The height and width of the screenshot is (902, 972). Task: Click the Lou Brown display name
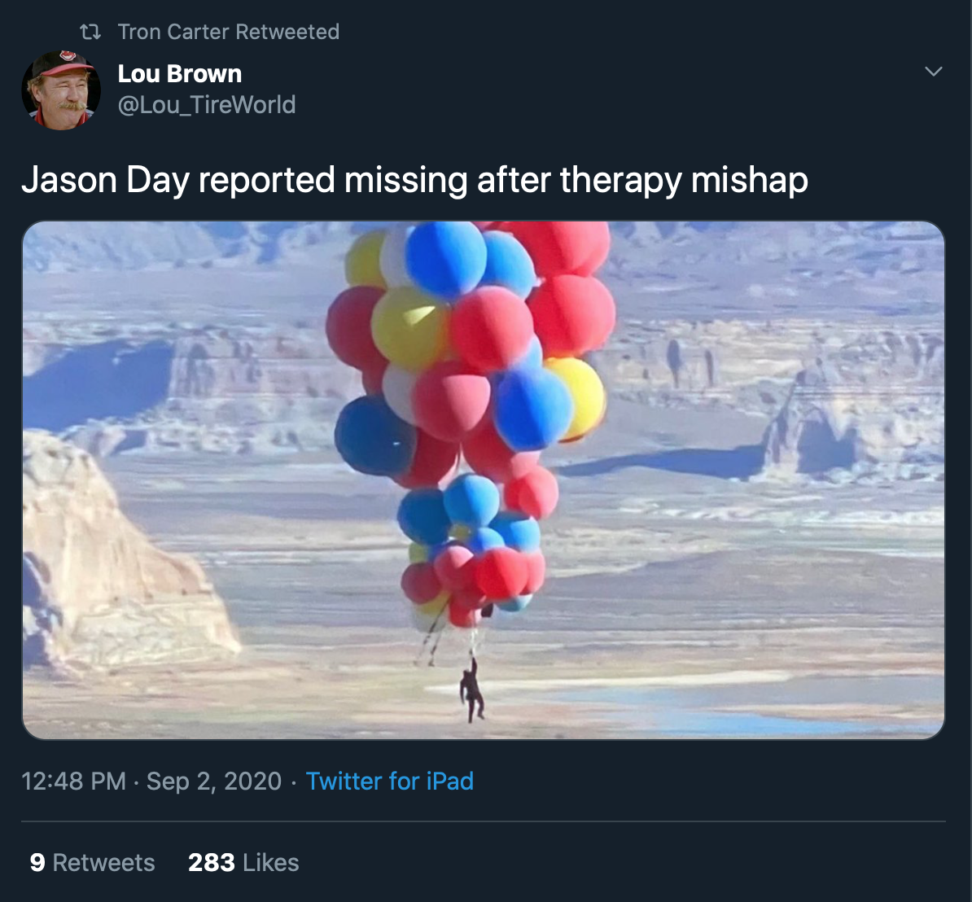click(x=180, y=74)
